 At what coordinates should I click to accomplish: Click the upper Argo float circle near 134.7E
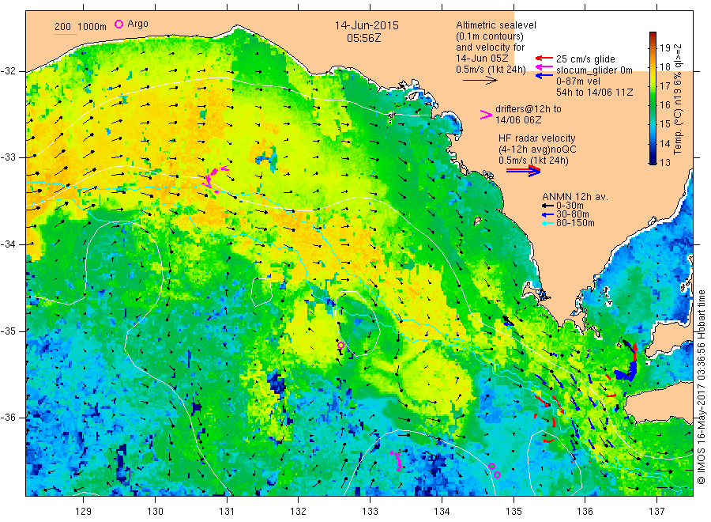(491, 466)
